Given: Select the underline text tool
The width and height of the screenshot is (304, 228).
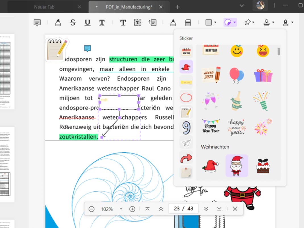Looking at the screenshot, I should (x=88, y=22).
